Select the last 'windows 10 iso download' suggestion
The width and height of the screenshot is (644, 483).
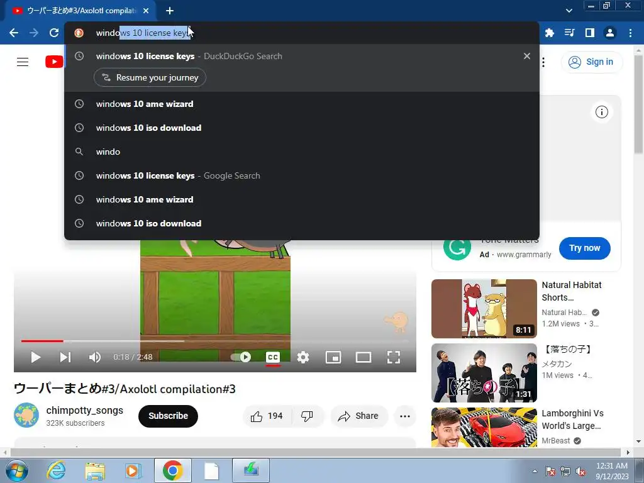click(301, 223)
